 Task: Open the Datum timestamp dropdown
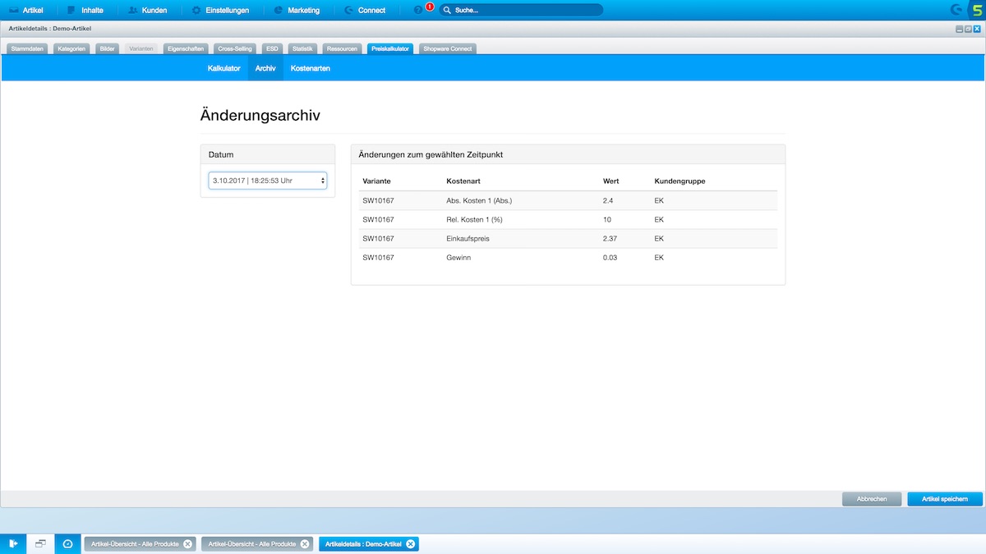coord(267,180)
